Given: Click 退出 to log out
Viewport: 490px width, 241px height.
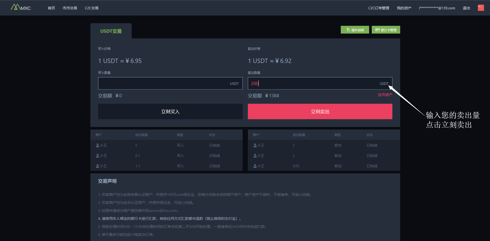Looking at the screenshot, I should pos(466,8).
